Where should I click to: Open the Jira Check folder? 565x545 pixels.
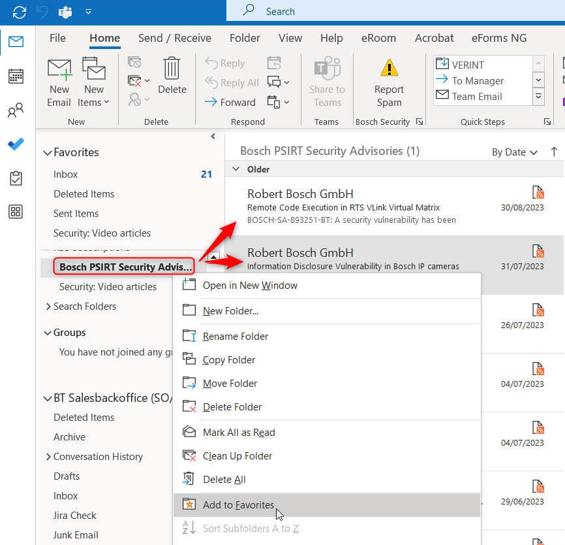pyautogui.click(x=75, y=516)
